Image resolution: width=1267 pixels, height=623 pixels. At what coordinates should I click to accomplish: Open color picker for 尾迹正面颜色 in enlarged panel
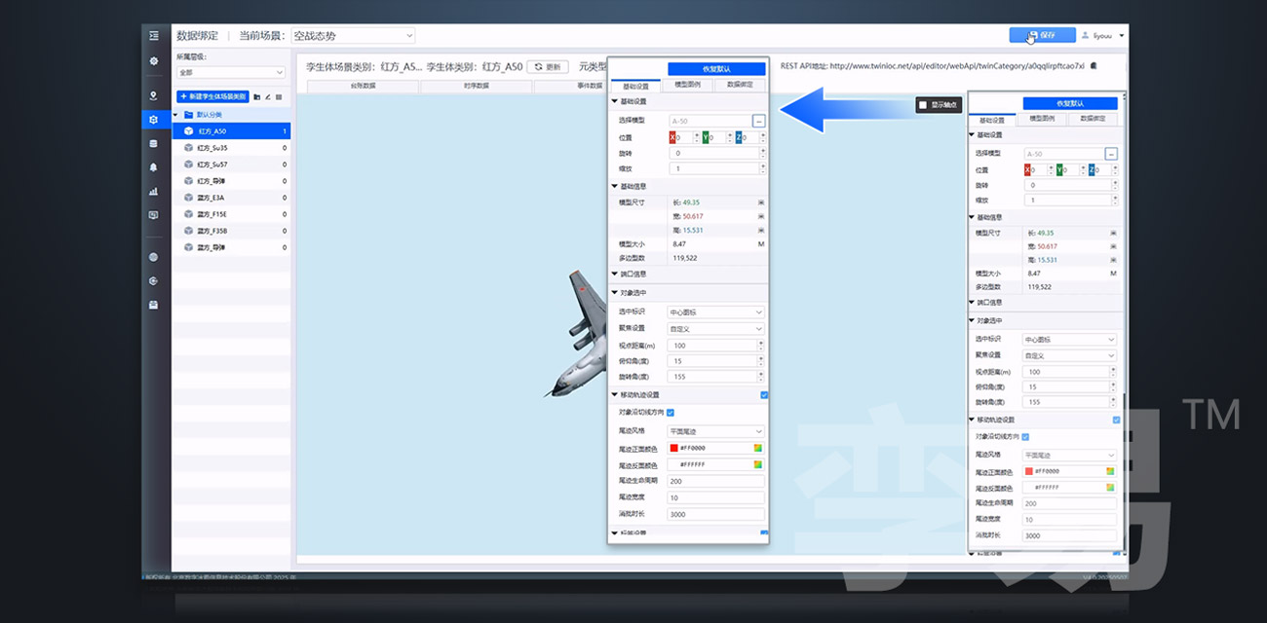tap(757, 449)
